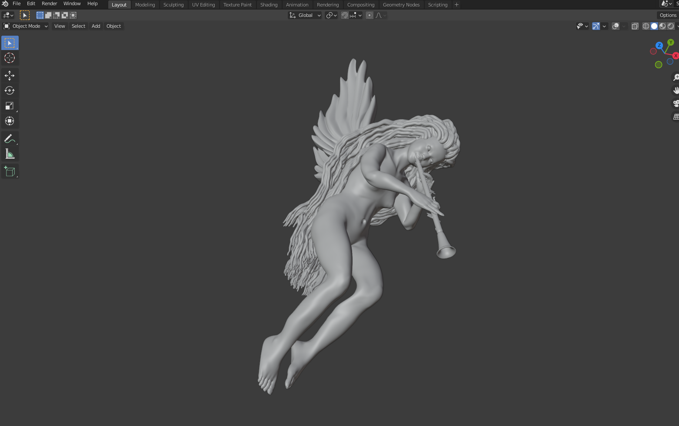Switch to material preview shading

tap(662, 26)
